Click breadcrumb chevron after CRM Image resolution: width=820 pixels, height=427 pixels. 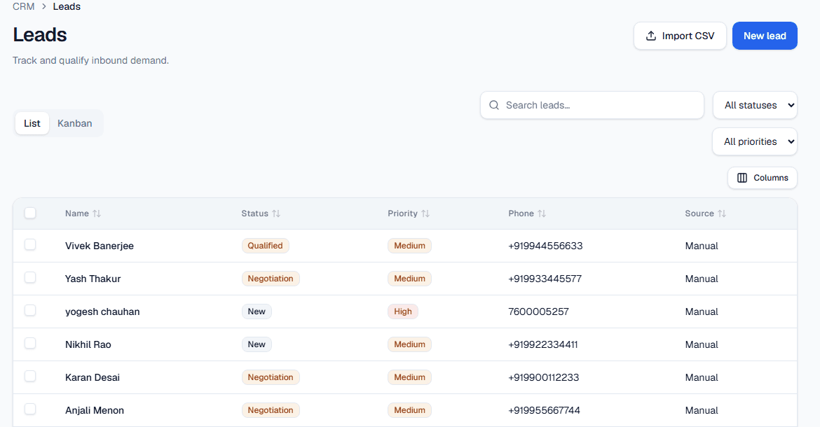[44, 7]
